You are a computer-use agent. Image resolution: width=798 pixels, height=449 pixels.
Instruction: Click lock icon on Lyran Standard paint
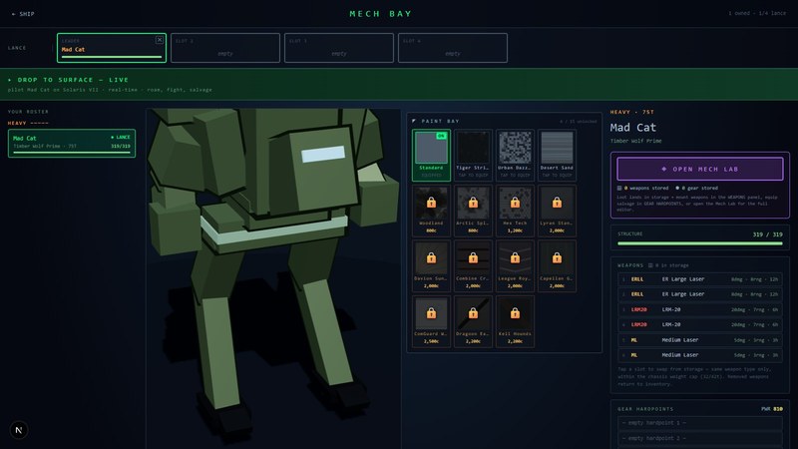pos(557,204)
